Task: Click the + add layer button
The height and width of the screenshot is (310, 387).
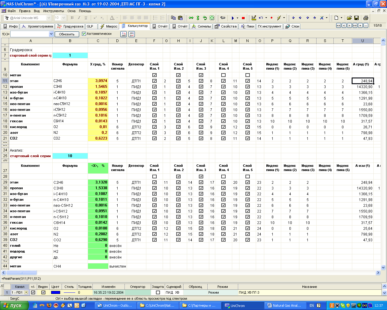Action: [x=360, y=25]
